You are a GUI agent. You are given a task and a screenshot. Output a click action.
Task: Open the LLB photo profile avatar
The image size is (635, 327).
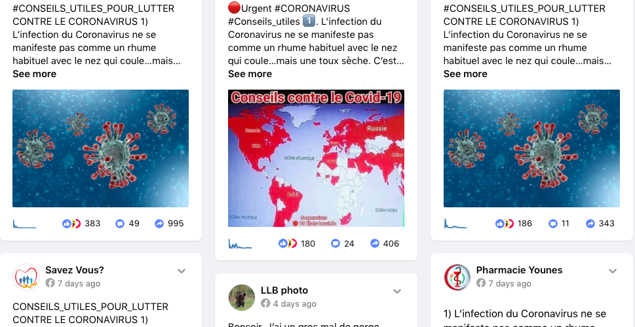[x=242, y=298]
